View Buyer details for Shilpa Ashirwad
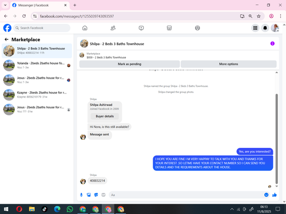Viewport: 286px width, 214px height. [105, 116]
